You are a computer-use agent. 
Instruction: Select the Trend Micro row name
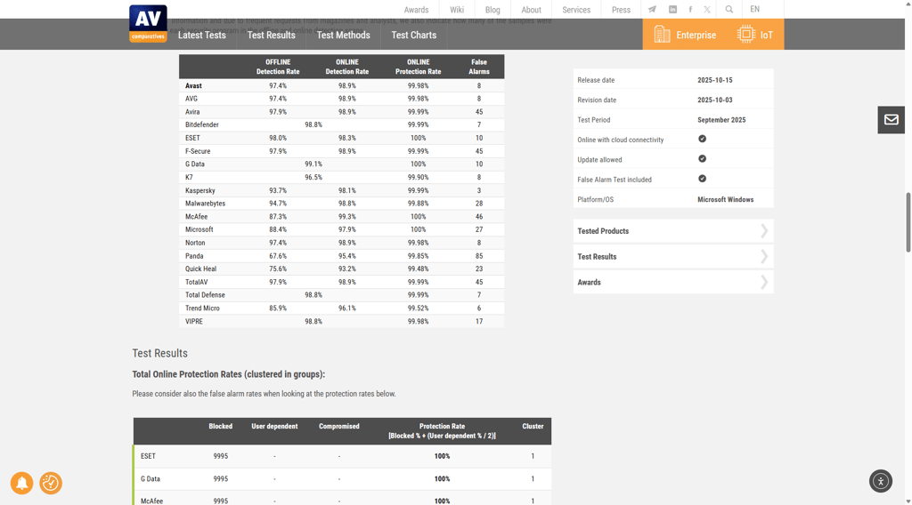(202, 309)
